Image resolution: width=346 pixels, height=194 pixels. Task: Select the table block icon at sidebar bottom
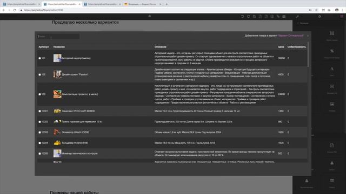pos(332,181)
